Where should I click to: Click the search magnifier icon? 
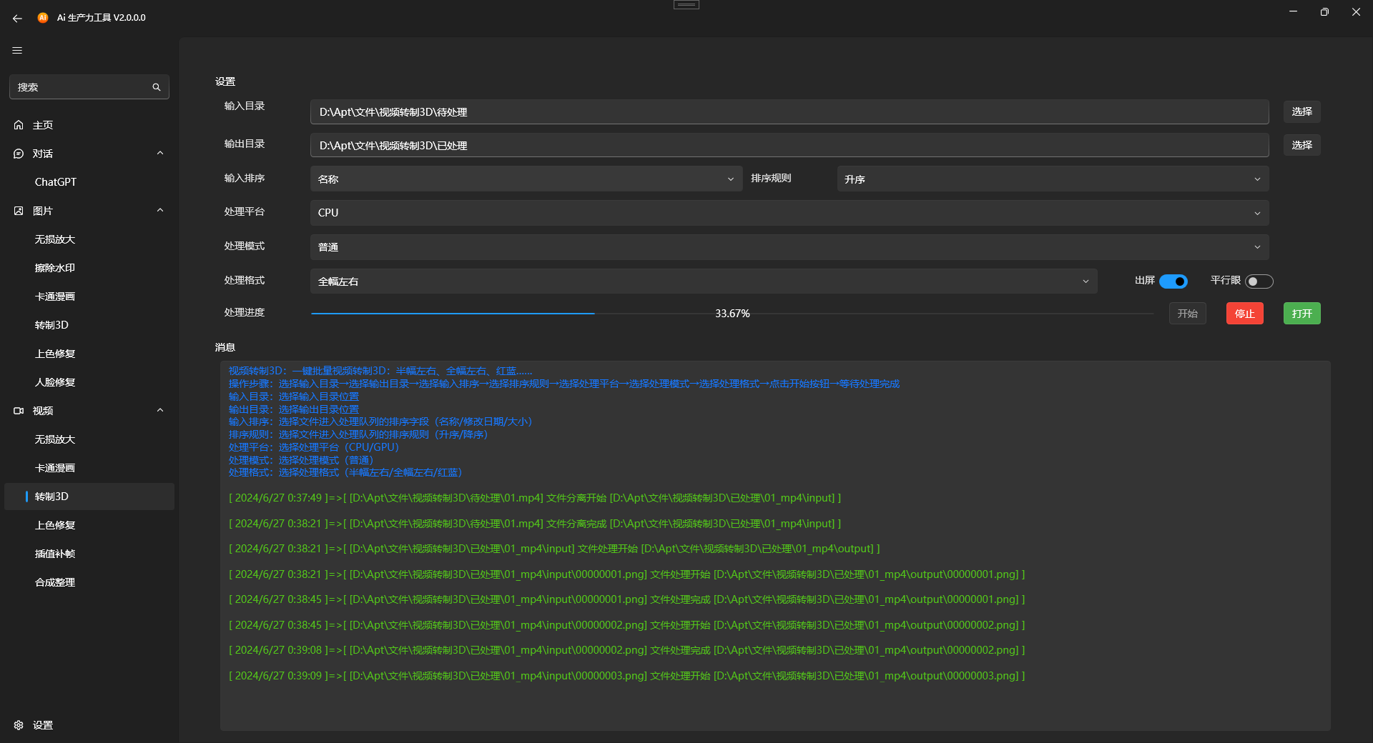[x=157, y=87]
